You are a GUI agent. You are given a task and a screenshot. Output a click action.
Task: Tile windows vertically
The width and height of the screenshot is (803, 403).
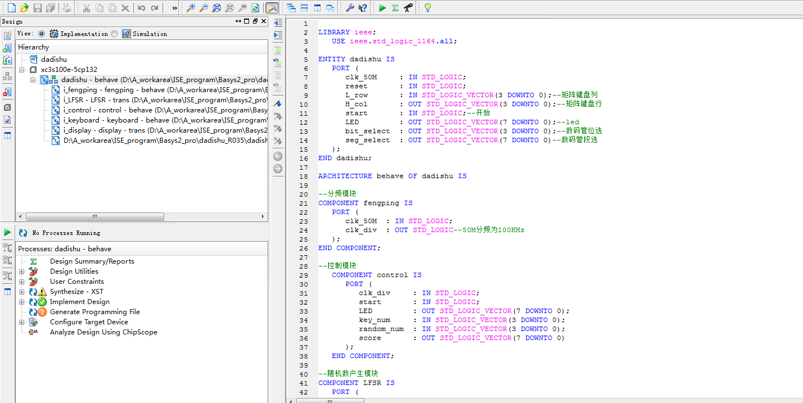[317, 8]
